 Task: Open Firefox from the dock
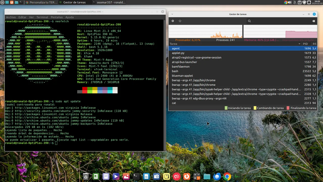click(x=187, y=177)
